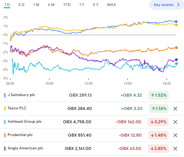This screenshot has width=184, height=157.
Task: Click price GBX 2,161.00
Action: [78, 149]
